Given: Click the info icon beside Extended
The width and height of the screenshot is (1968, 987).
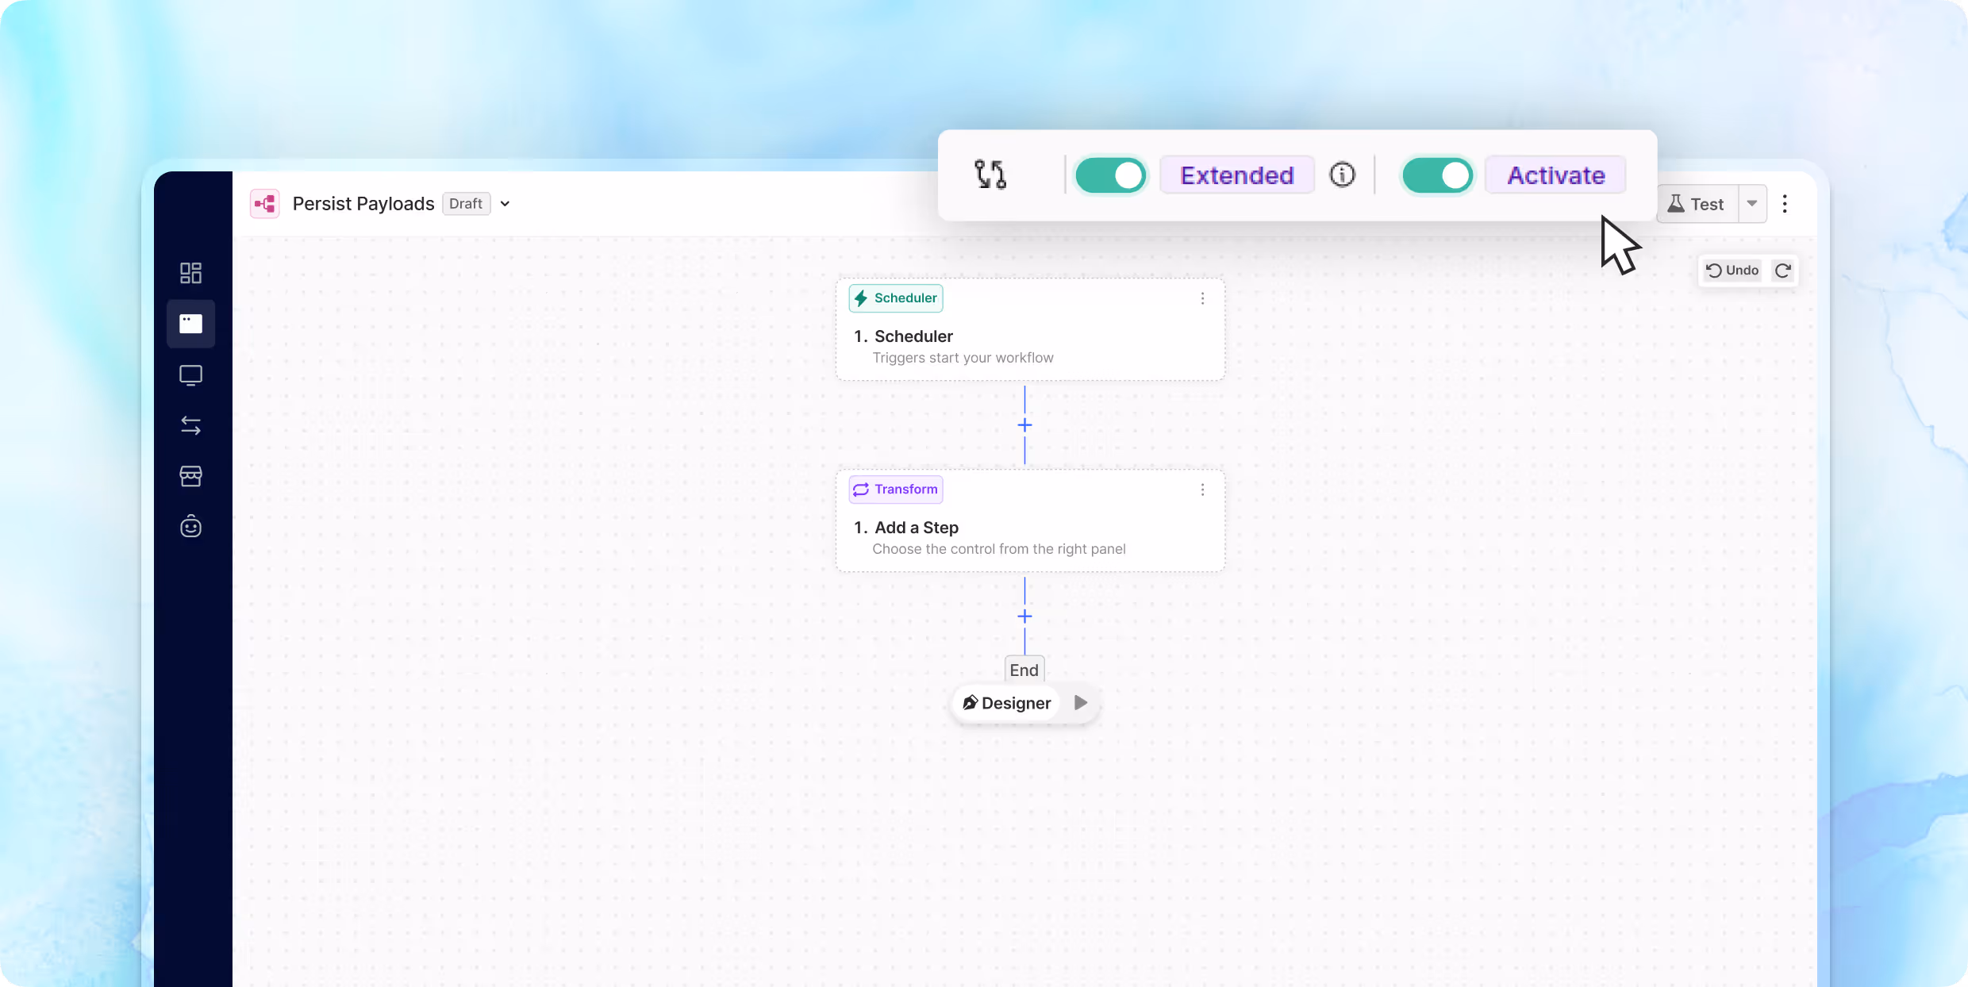Looking at the screenshot, I should pos(1342,175).
